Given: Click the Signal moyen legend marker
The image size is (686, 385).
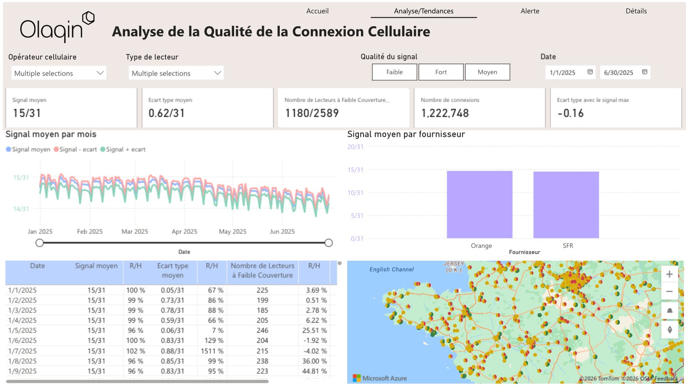Looking at the screenshot, I should tap(8, 149).
